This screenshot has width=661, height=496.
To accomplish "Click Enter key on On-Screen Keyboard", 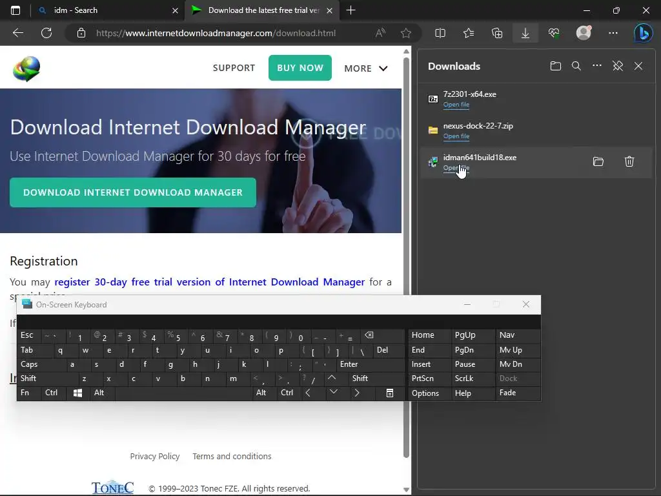I will [x=371, y=364].
